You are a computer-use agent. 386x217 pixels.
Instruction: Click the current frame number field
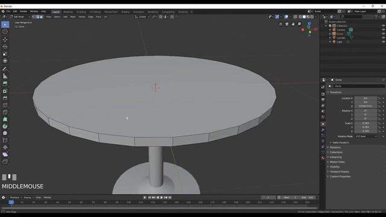(268, 198)
